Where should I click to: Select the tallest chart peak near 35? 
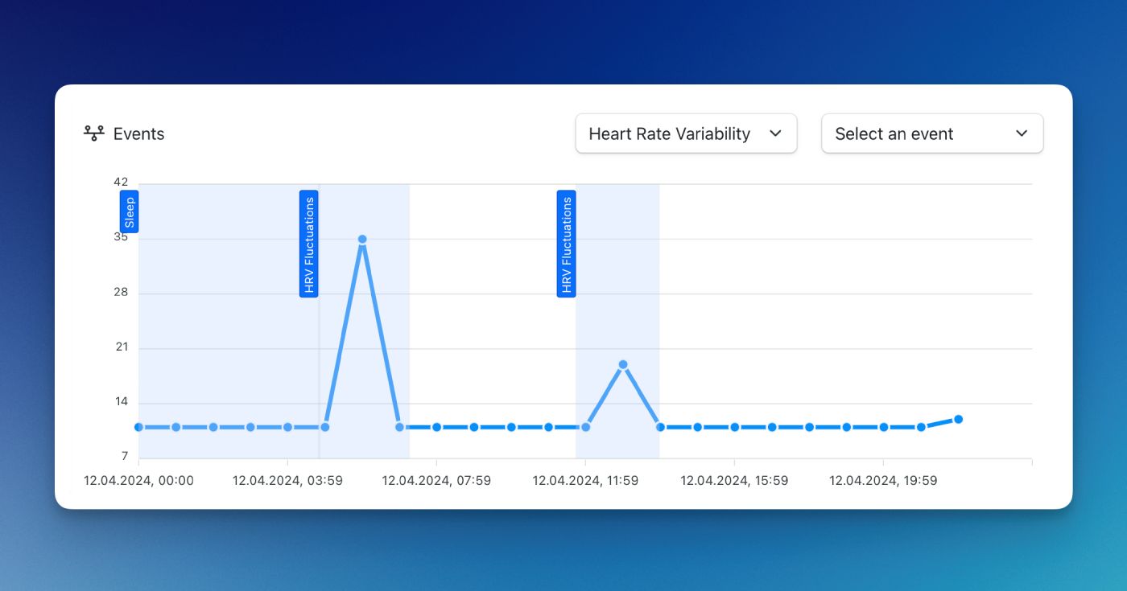pos(361,239)
